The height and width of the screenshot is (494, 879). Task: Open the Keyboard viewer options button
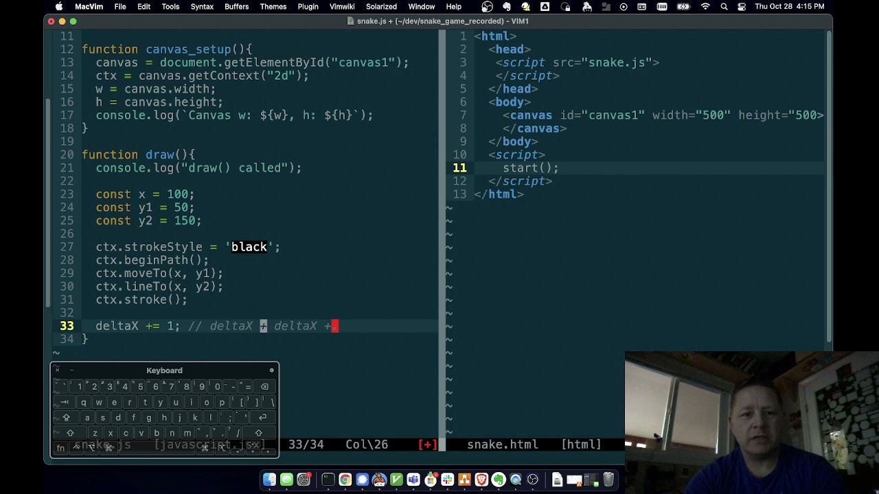tap(272, 370)
